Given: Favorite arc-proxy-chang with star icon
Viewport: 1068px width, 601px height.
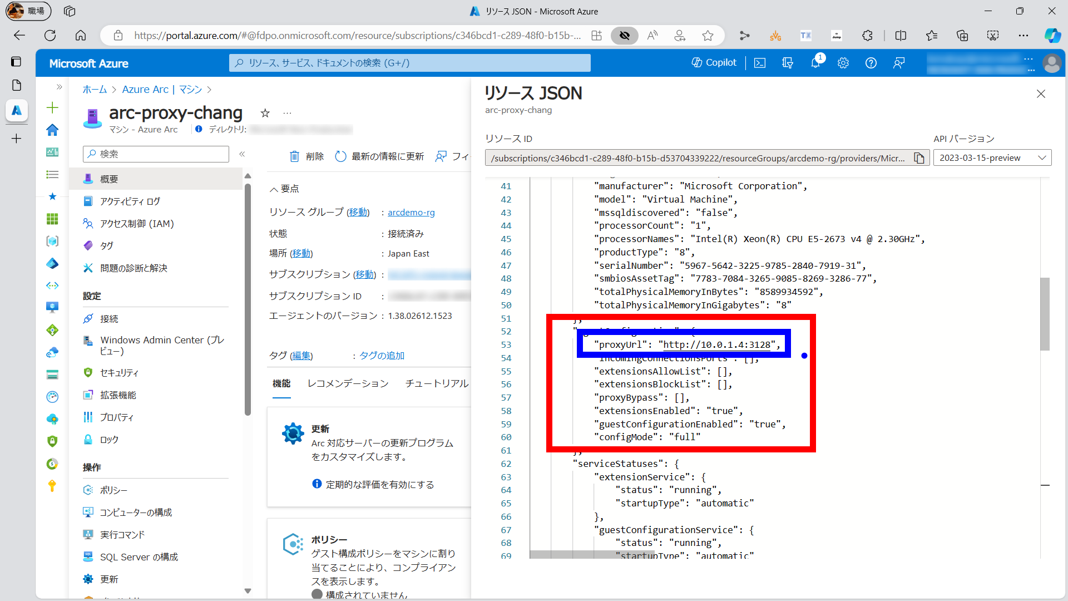Looking at the screenshot, I should [265, 114].
